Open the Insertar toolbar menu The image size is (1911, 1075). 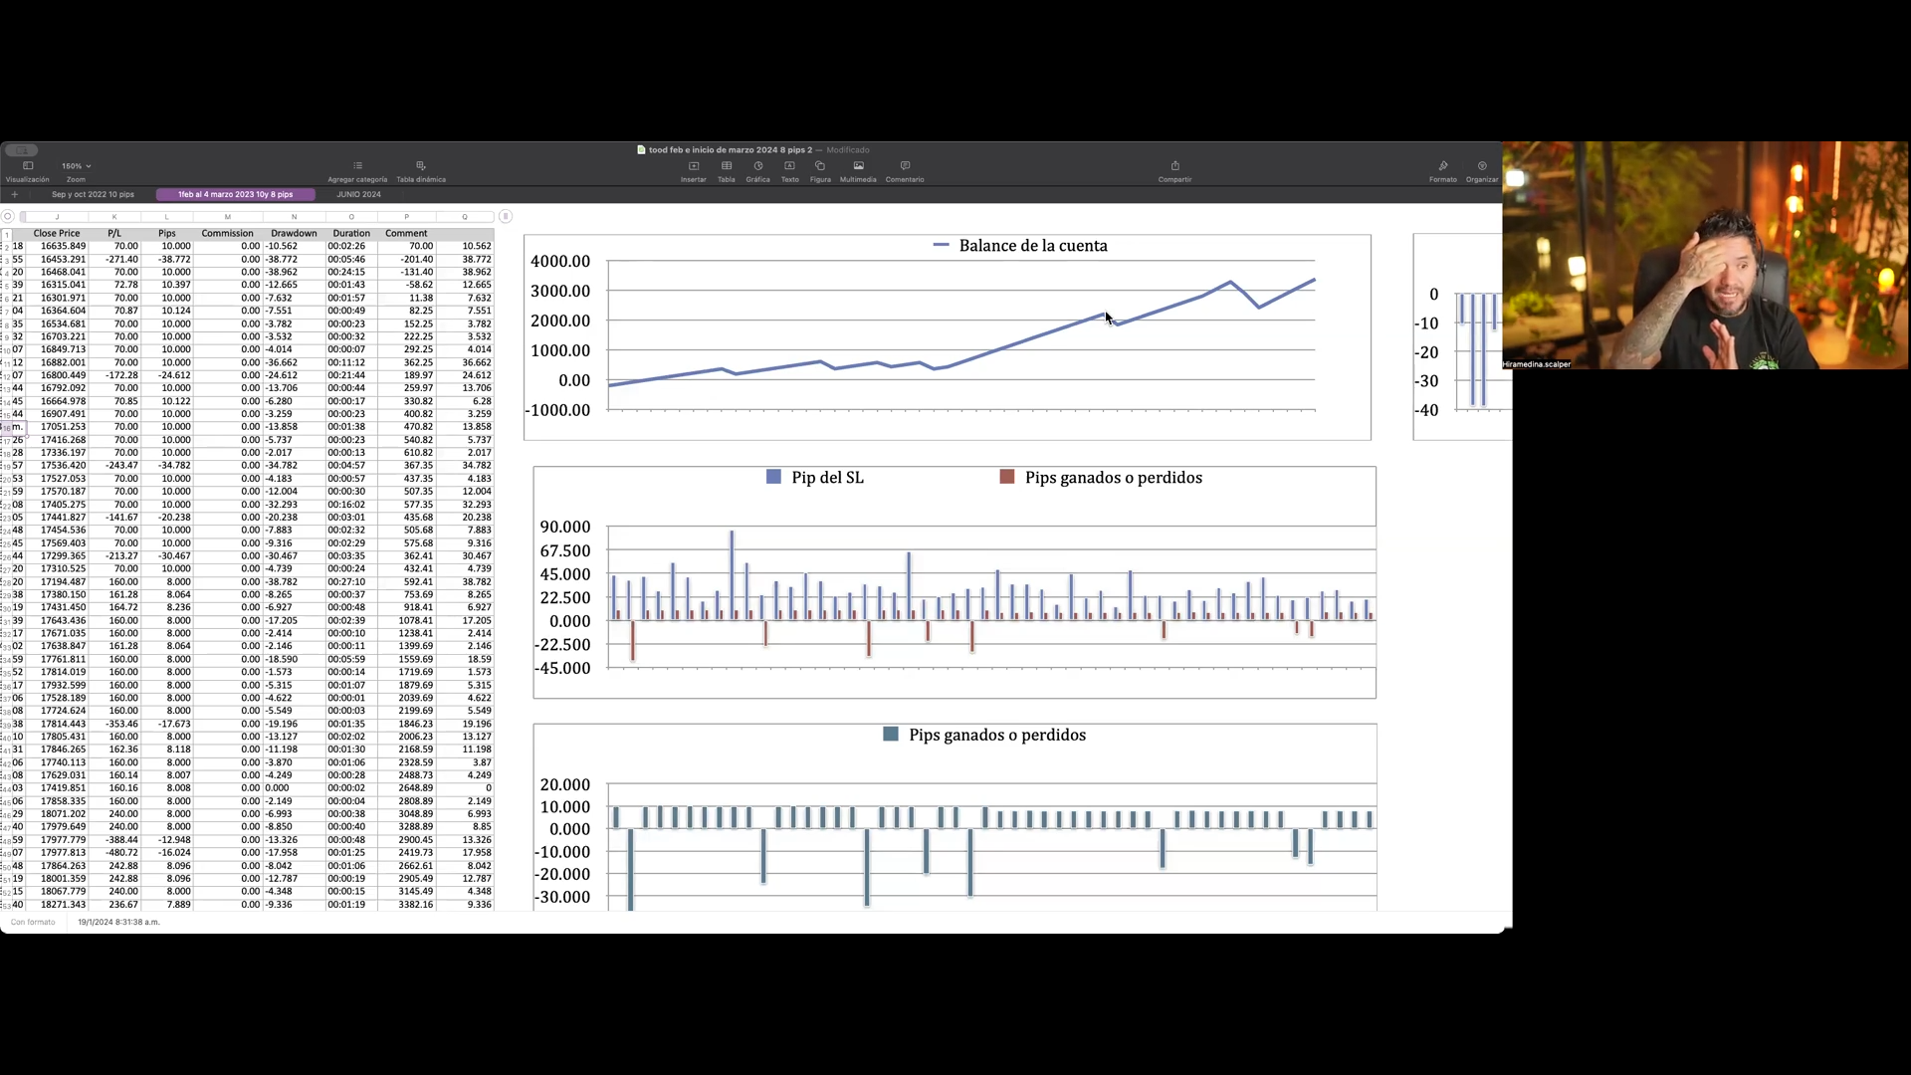tap(694, 166)
